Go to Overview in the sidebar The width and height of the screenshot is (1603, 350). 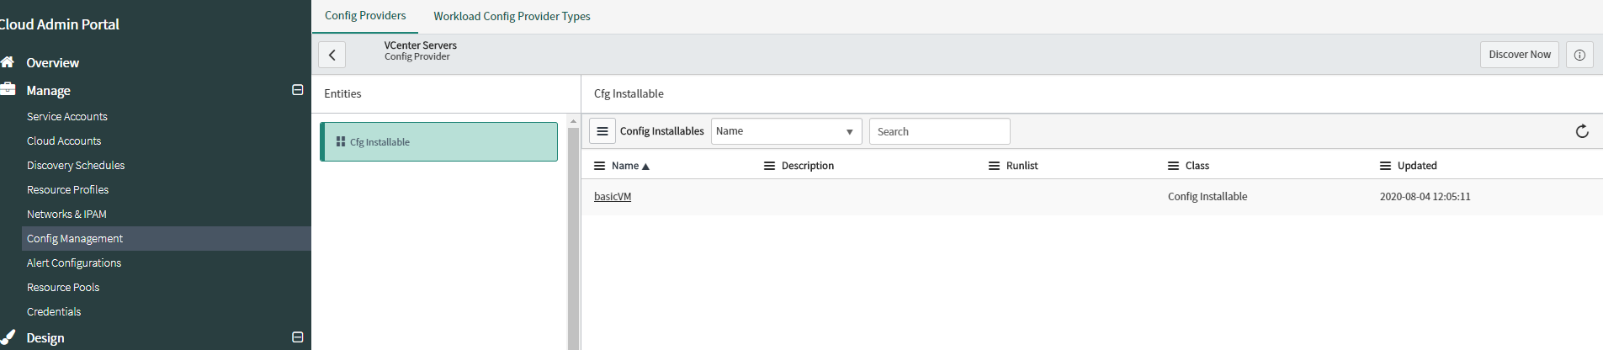tap(52, 63)
